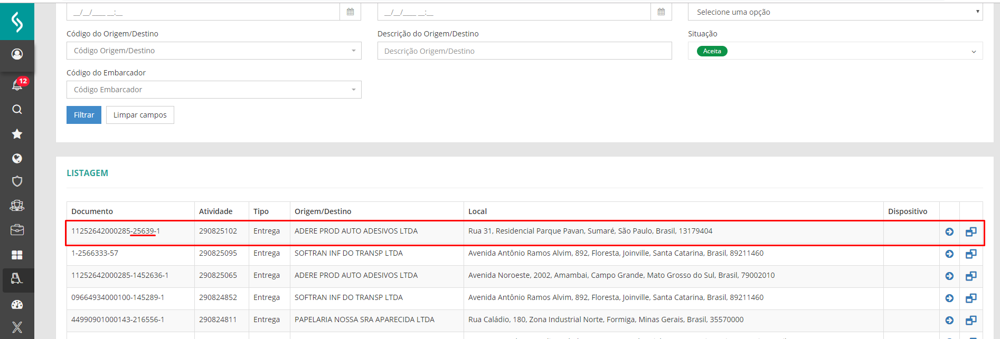Click the arrow icon for document 1-2566333-57
This screenshot has width=1000, height=339.
click(949, 254)
